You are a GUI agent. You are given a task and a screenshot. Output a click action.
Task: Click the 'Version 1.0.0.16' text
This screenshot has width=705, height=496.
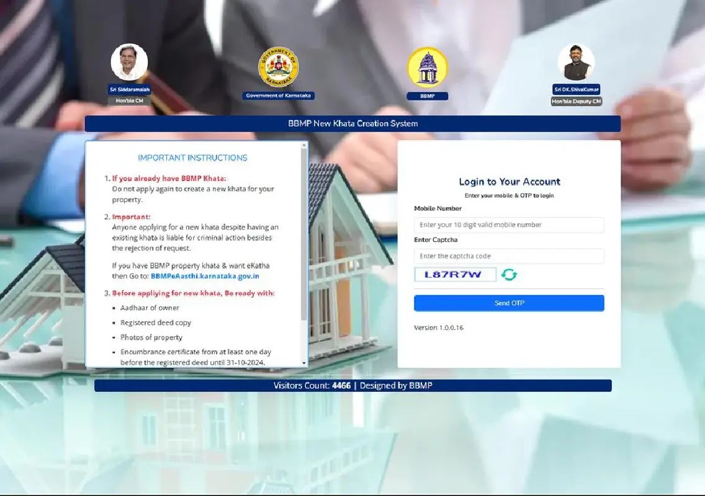point(438,327)
